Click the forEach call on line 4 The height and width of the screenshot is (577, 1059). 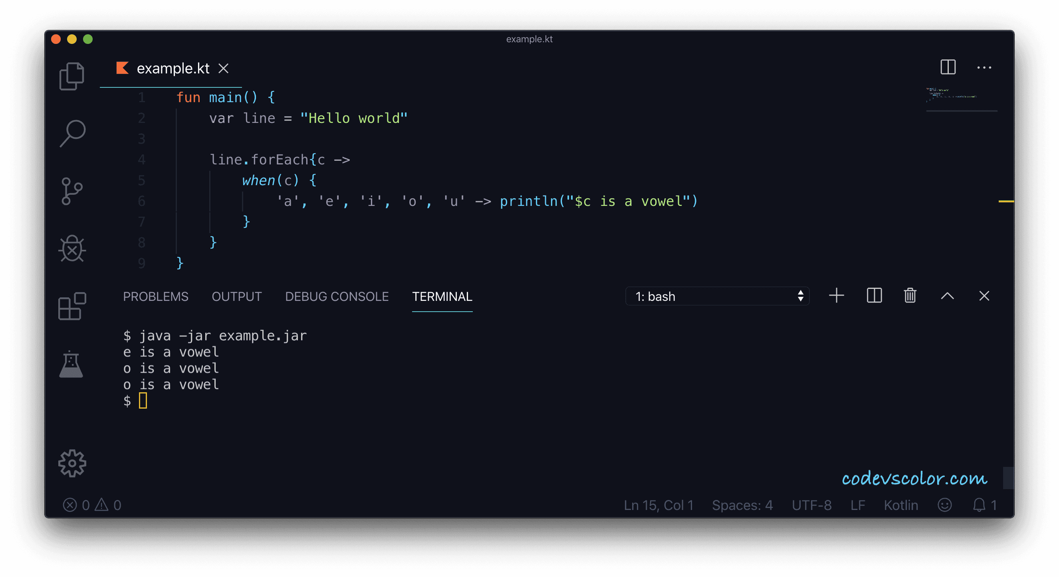[x=280, y=159]
